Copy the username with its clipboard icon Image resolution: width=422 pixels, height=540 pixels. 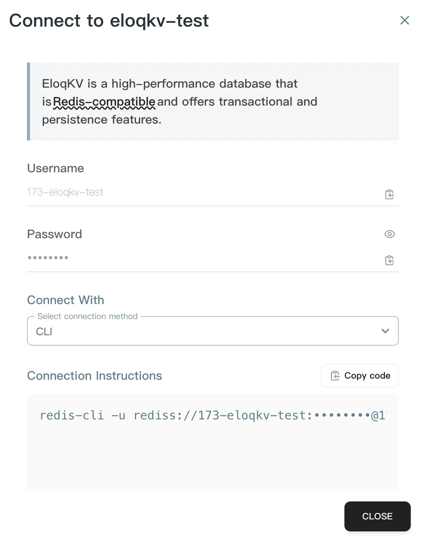[x=389, y=194]
